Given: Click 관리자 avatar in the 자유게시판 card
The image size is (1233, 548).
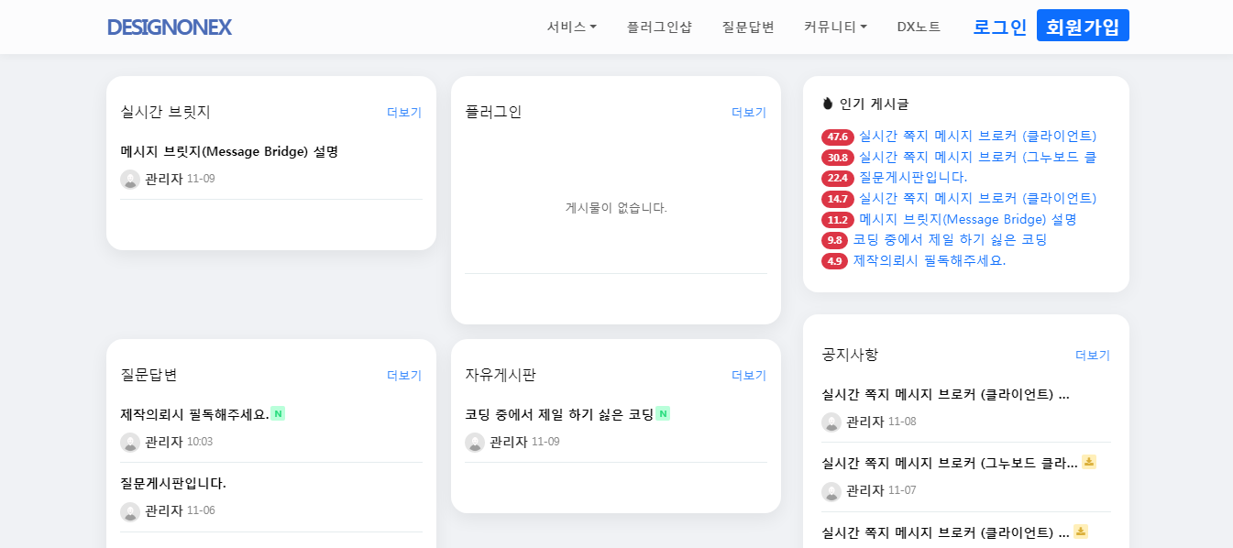Looking at the screenshot, I should [x=475, y=443].
